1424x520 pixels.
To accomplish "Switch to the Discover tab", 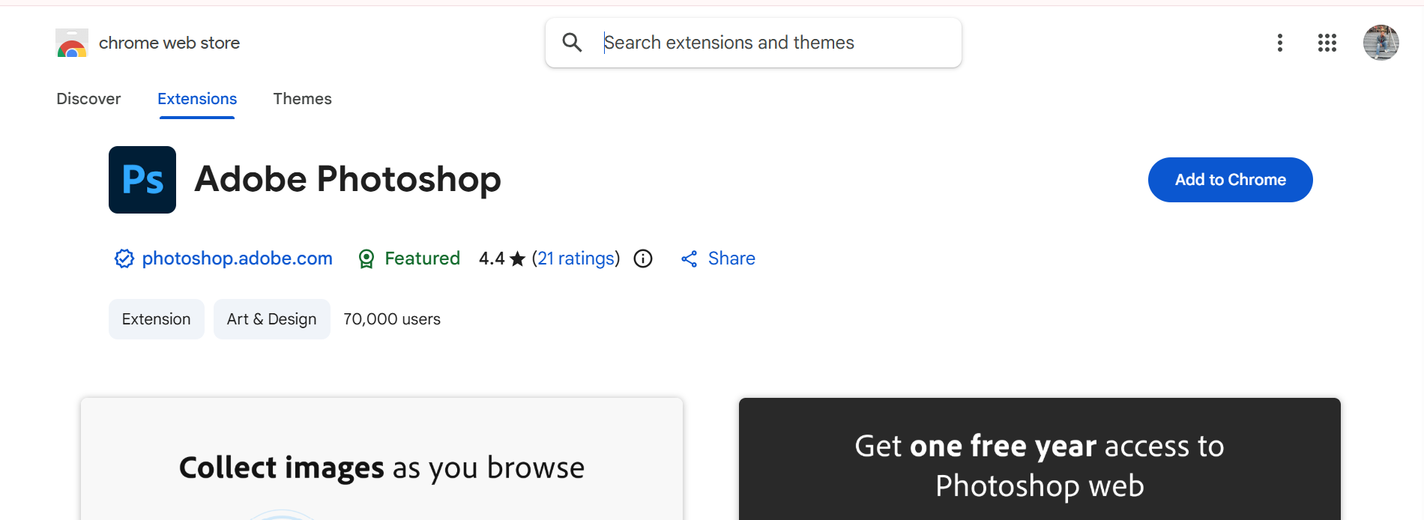I will pos(88,99).
